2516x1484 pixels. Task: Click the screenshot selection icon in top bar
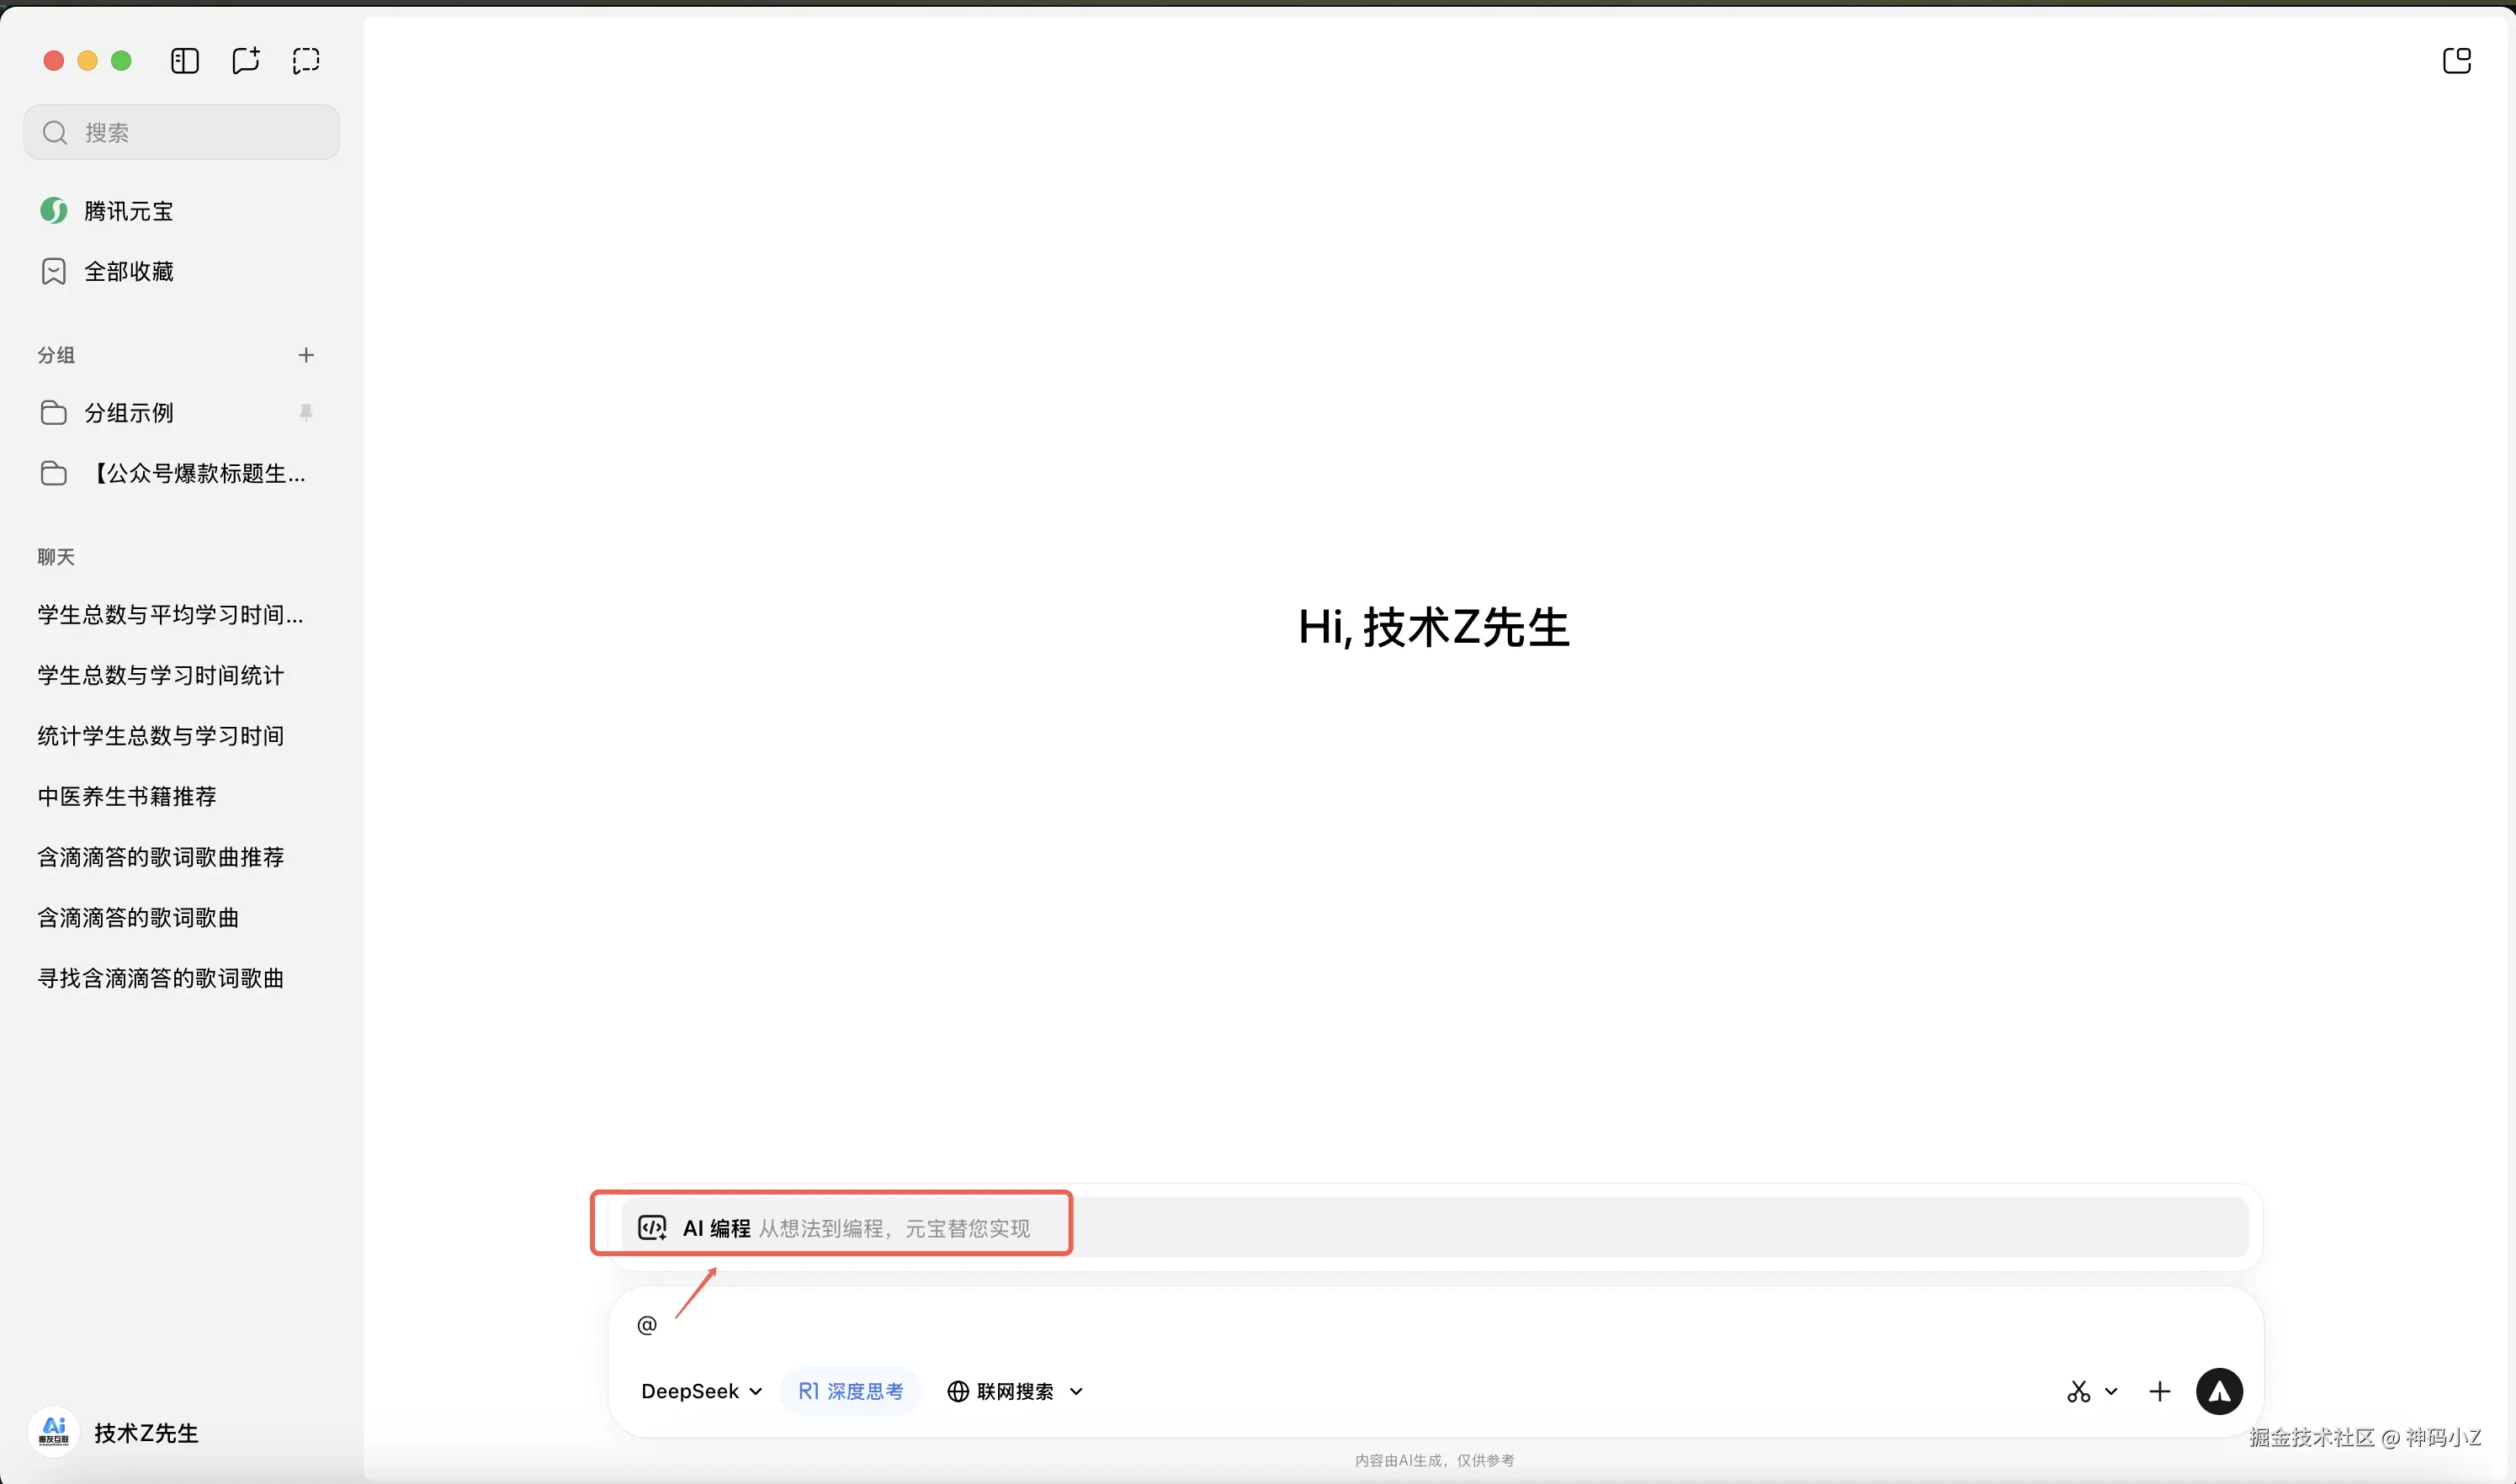[x=306, y=61]
